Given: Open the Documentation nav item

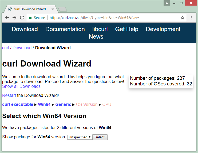Looking at the screenshot, I should click(65, 29).
